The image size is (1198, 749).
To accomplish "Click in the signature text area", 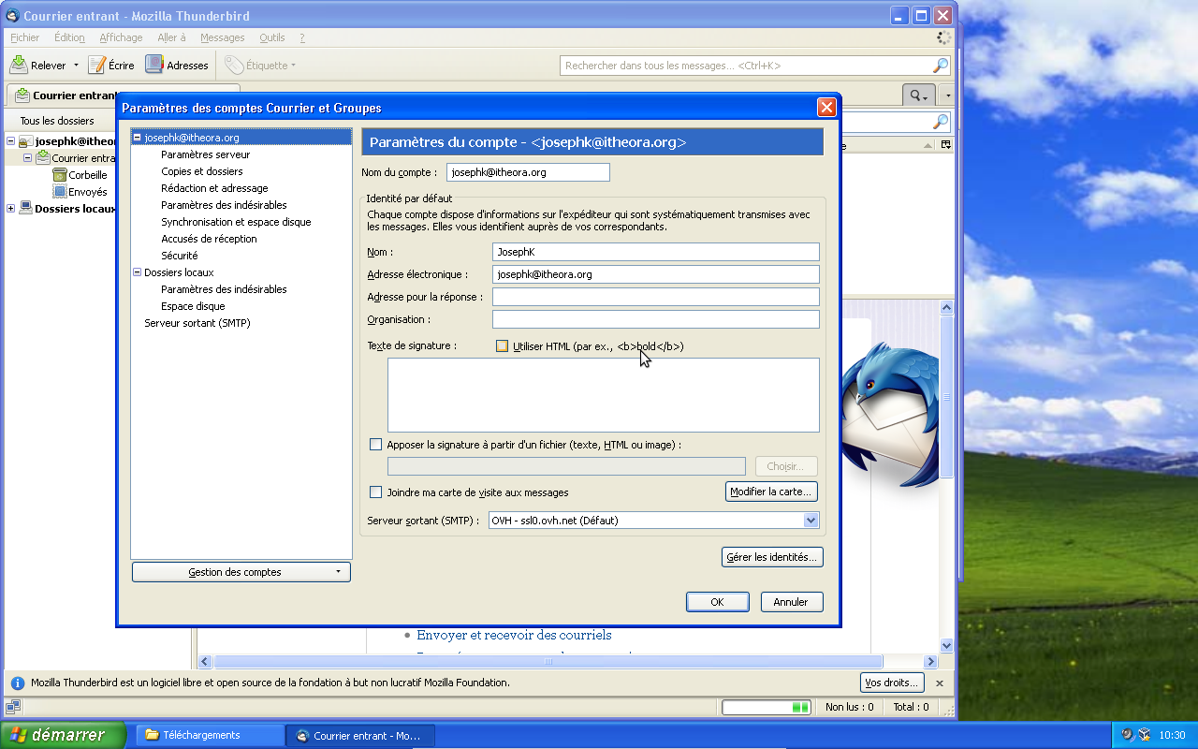I will click(604, 395).
